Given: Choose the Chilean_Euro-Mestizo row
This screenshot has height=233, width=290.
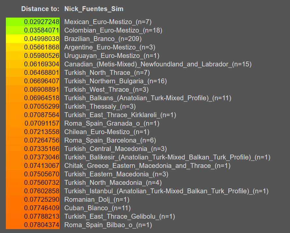Looking at the screenshot, I should (107, 132).
